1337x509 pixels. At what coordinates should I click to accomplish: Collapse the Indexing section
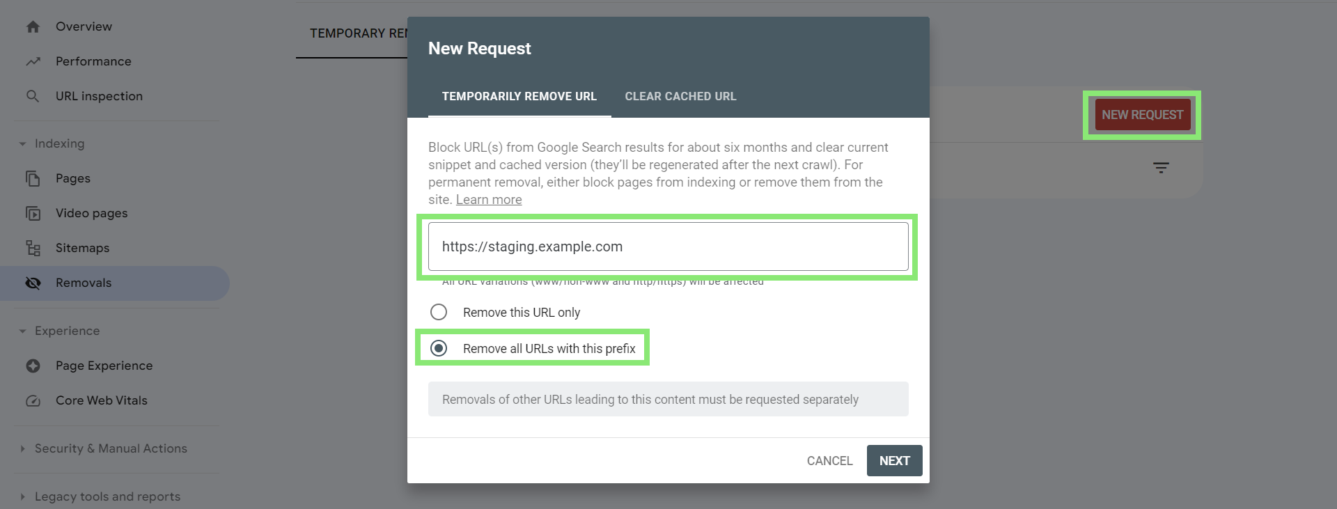click(22, 143)
